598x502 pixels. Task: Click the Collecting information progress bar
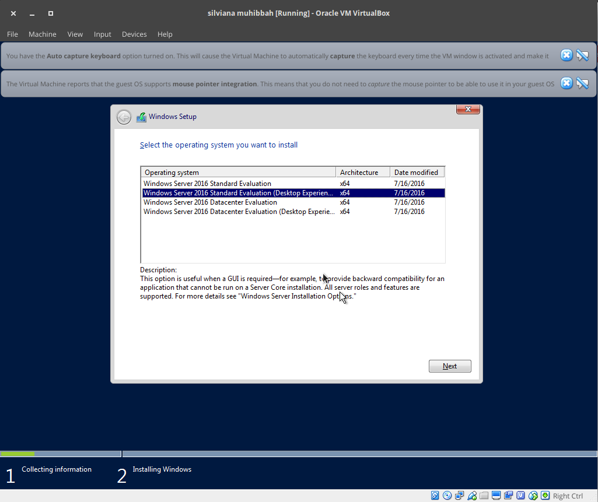(x=60, y=454)
